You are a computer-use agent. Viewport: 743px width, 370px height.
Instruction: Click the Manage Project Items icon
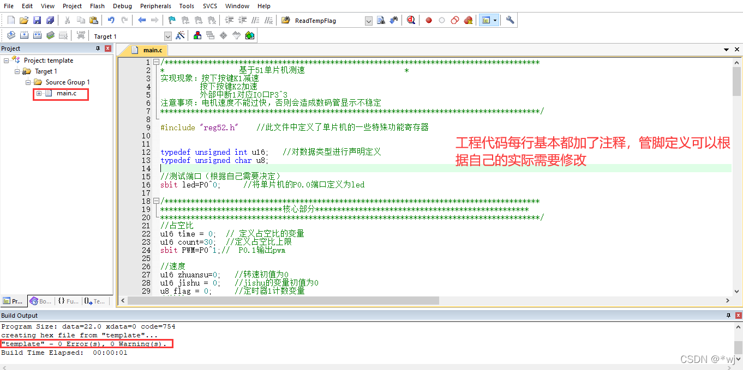[197, 35]
